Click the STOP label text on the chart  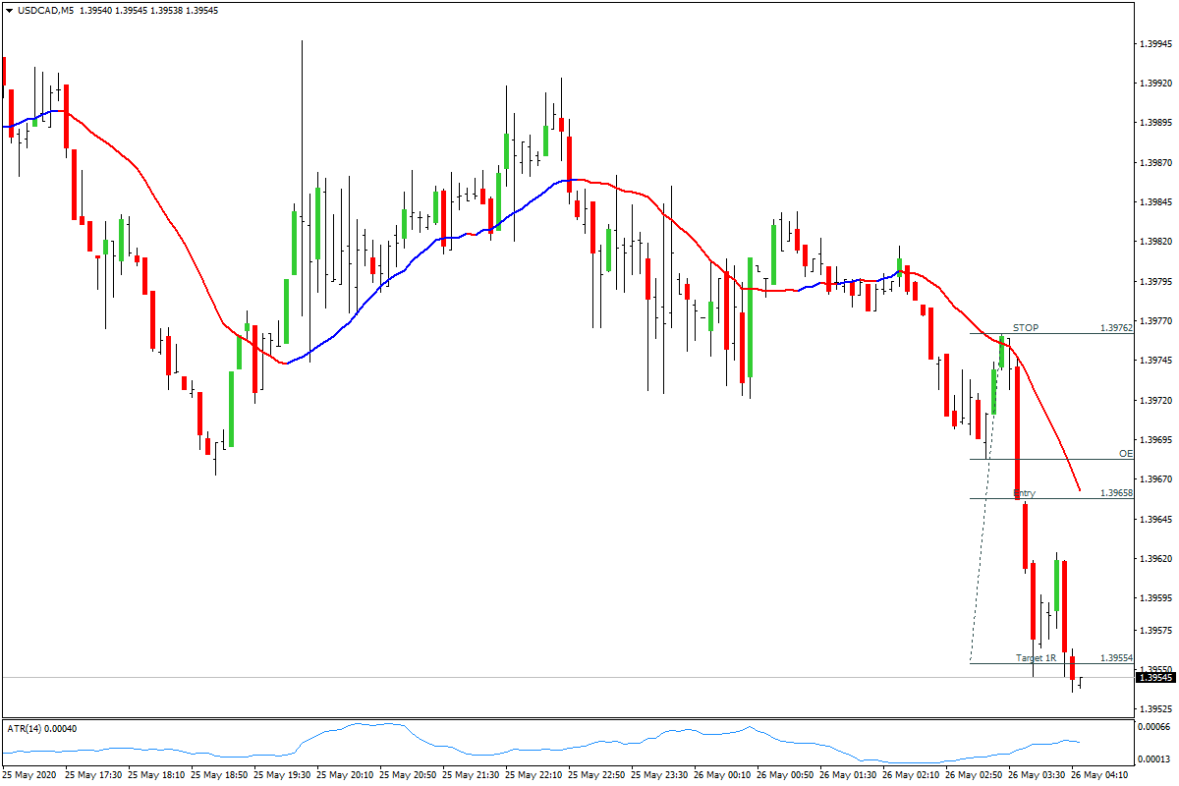(x=1026, y=327)
